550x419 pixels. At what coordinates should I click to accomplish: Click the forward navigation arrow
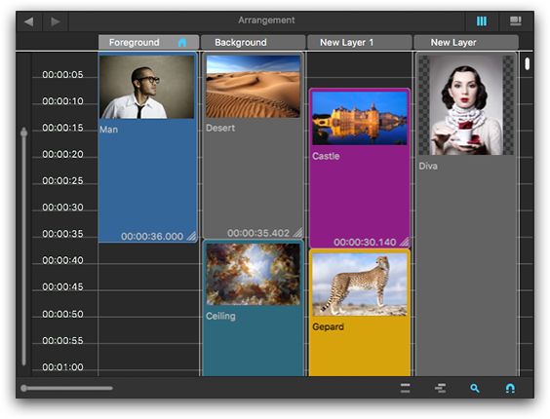point(56,21)
